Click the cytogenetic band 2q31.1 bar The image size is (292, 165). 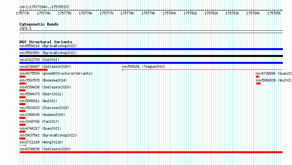pos(151,32)
